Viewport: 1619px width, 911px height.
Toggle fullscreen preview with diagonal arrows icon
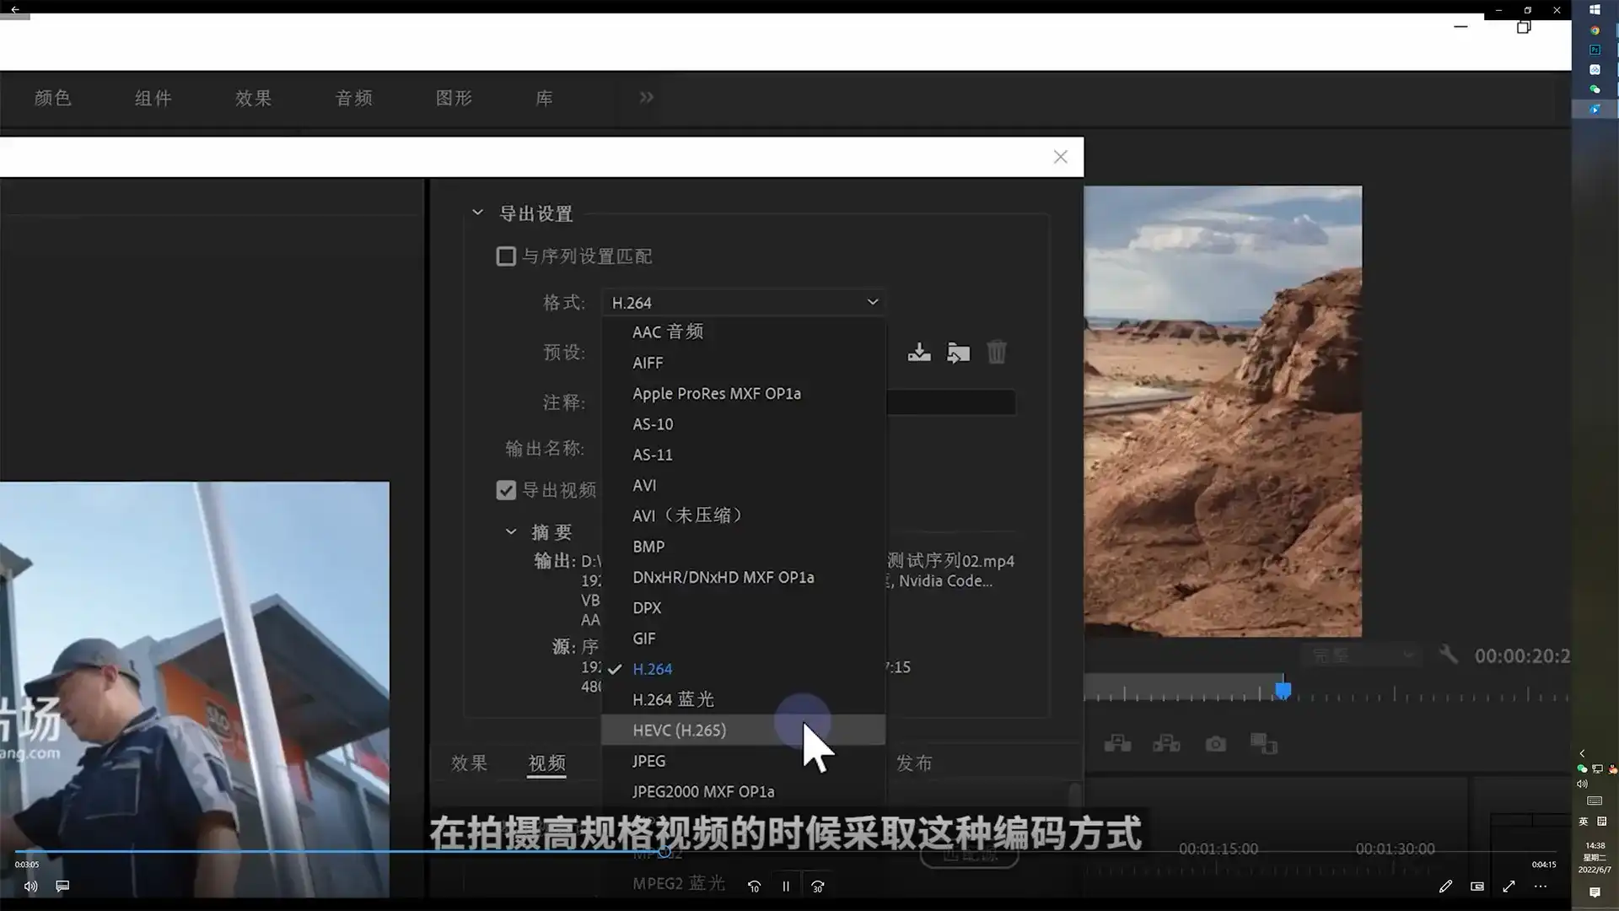click(x=1509, y=887)
